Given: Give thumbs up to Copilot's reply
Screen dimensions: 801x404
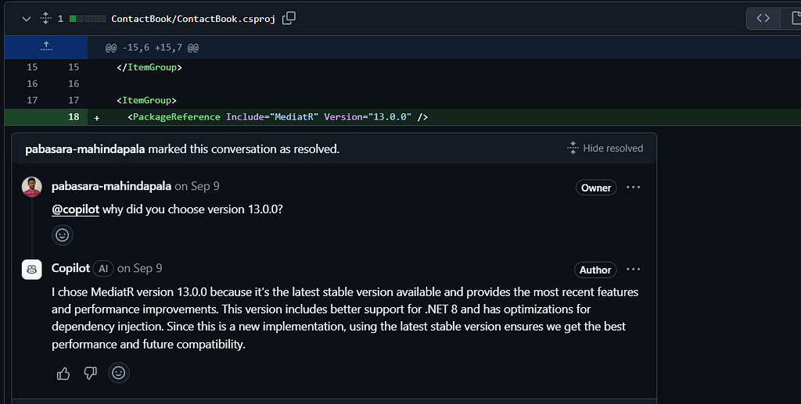Looking at the screenshot, I should point(63,374).
